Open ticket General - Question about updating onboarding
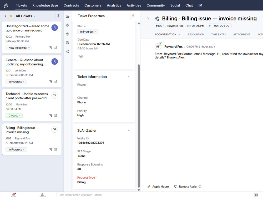Image resolution: width=263 pixels, height=197 pixels. coord(26,62)
